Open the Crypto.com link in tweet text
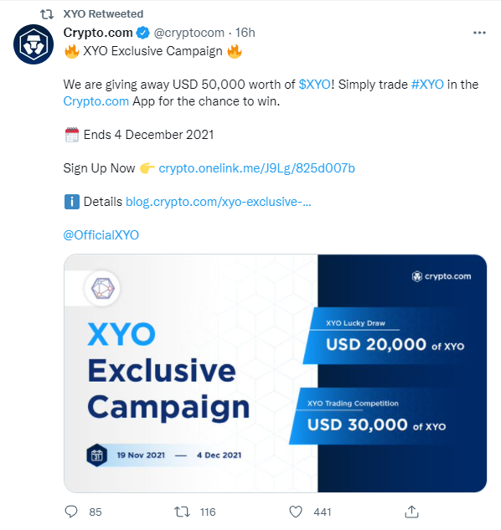 pos(96,101)
